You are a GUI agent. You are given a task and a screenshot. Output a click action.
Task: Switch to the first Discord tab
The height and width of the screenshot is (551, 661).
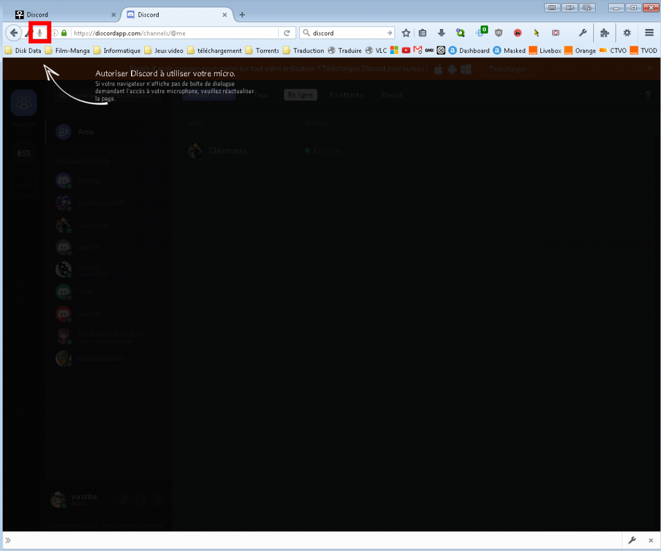[61, 15]
